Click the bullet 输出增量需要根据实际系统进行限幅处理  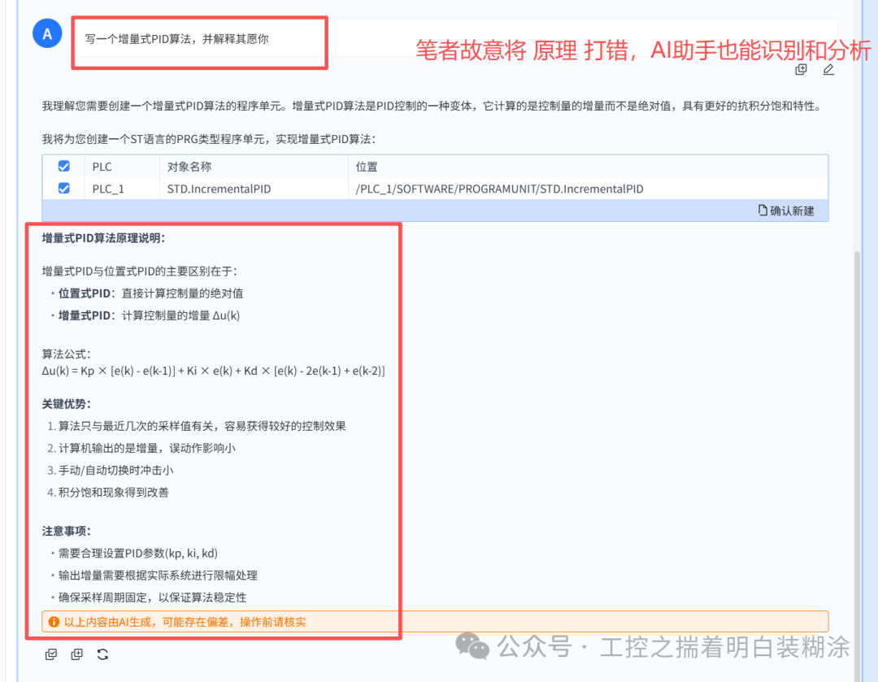pos(158,575)
